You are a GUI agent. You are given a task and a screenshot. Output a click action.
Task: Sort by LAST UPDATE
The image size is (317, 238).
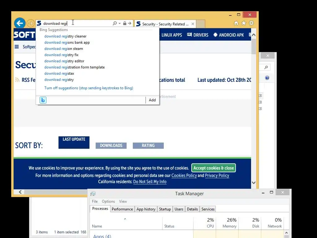pos(74,143)
